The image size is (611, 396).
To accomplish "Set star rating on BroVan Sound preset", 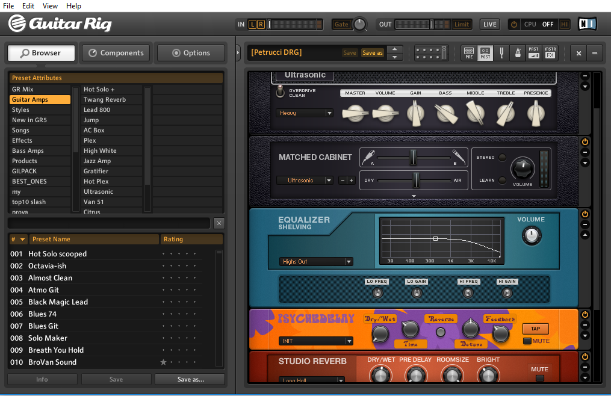I will pyautogui.click(x=163, y=362).
